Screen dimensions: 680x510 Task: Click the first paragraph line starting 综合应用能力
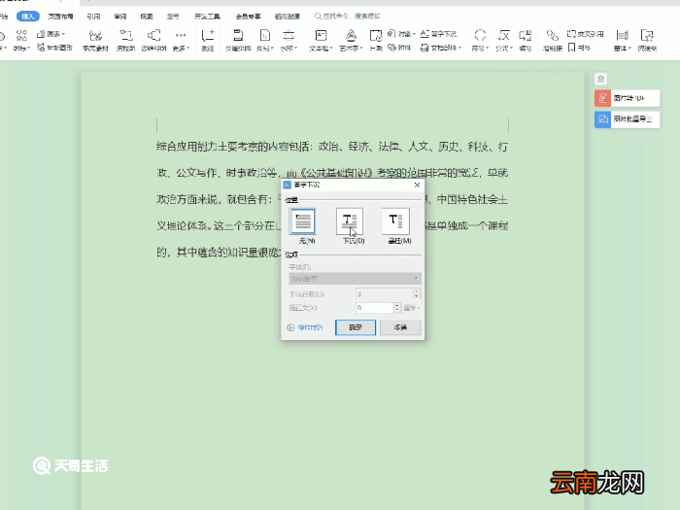[x=332, y=147]
